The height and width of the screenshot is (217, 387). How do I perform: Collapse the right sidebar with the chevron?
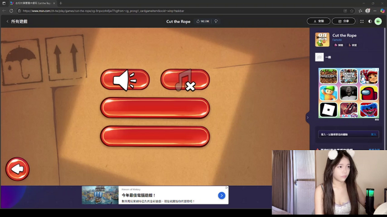point(307,118)
